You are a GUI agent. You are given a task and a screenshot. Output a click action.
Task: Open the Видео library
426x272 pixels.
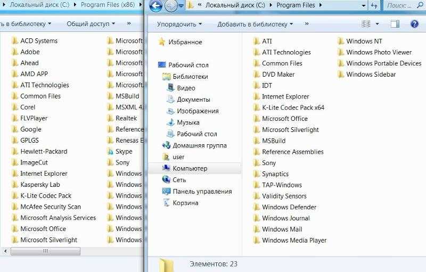tap(181, 88)
